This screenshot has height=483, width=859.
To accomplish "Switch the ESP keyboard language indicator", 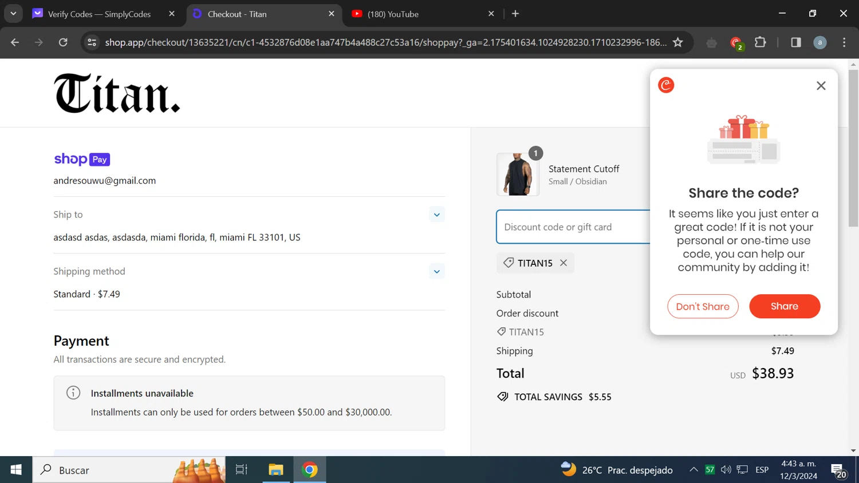I will 762,470.
